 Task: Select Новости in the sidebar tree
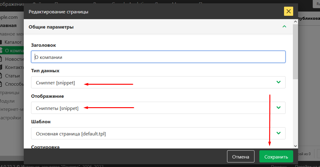(x=14, y=59)
